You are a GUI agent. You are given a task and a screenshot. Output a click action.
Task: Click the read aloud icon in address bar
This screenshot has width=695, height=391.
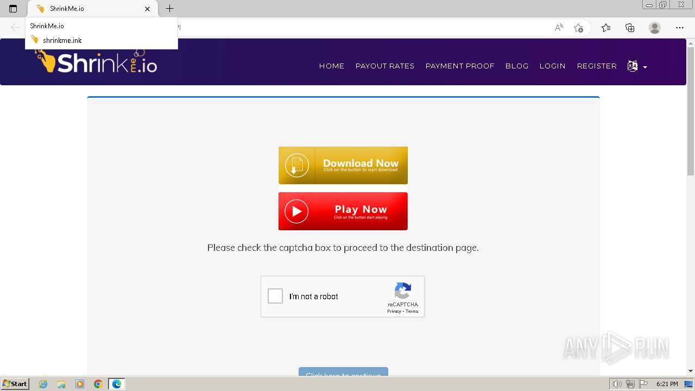point(559,28)
